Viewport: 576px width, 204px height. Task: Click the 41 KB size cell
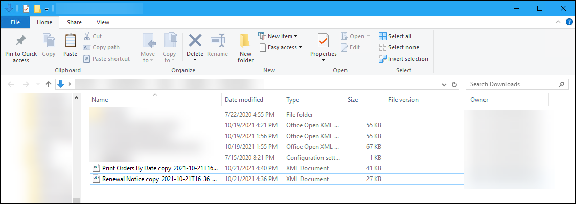tap(374, 168)
